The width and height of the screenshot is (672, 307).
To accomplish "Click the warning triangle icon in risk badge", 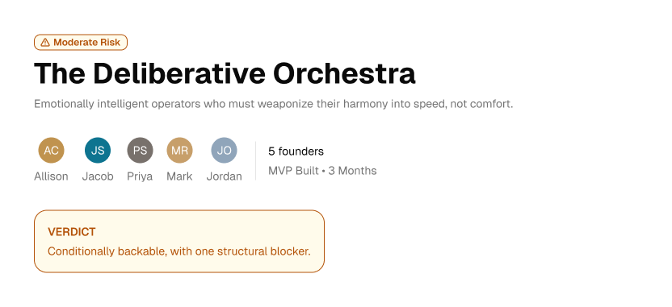I will point(45,43).
